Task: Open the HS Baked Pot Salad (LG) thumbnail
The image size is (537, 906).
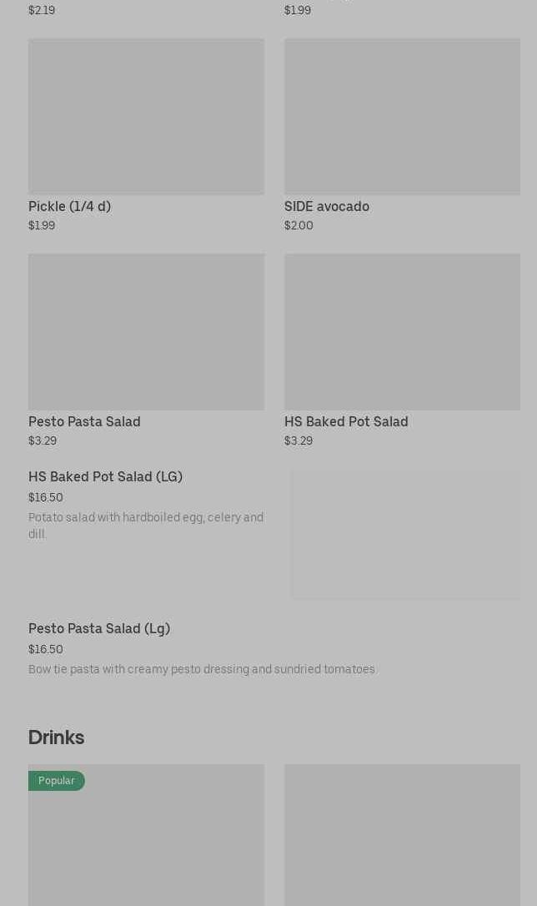Action: pos(405,534)
